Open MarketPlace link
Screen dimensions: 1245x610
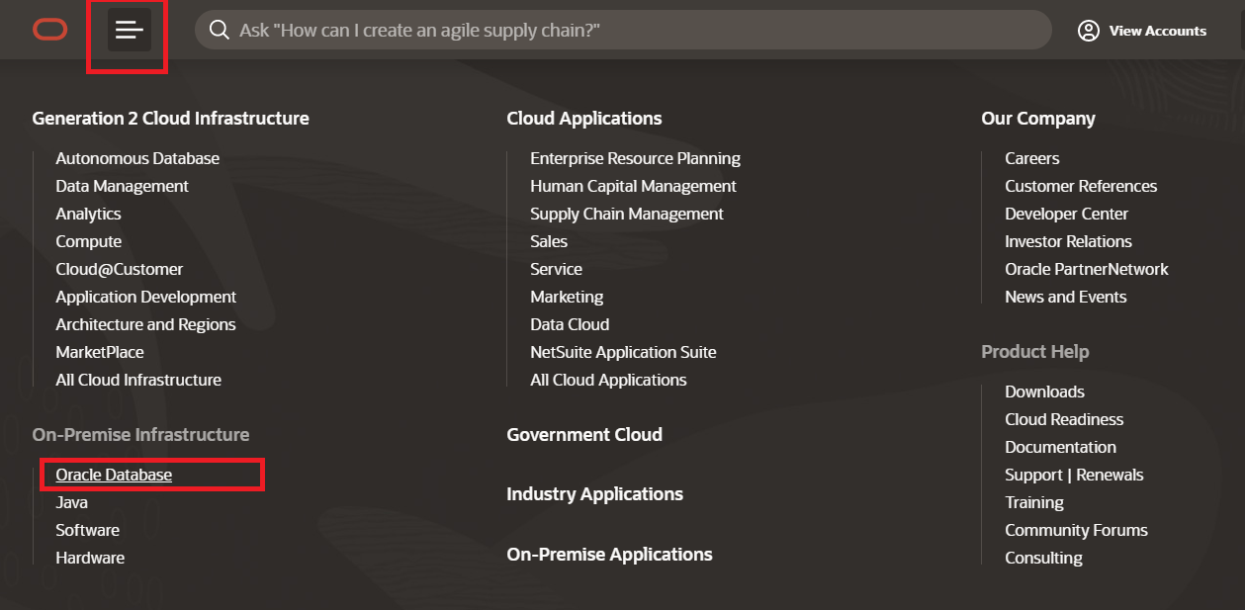[x=99, y=352]
